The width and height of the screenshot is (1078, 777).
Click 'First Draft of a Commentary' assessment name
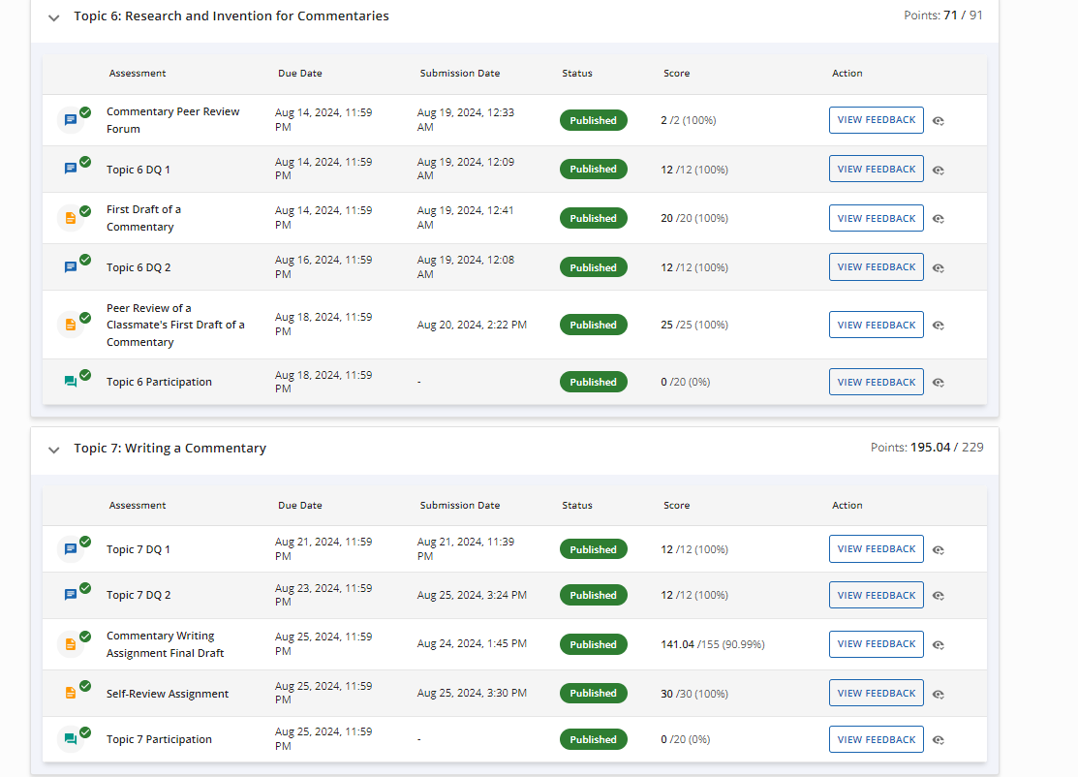143,218
